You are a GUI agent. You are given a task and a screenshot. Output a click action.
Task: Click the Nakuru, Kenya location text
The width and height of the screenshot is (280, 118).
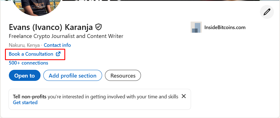tap(24, 45)
